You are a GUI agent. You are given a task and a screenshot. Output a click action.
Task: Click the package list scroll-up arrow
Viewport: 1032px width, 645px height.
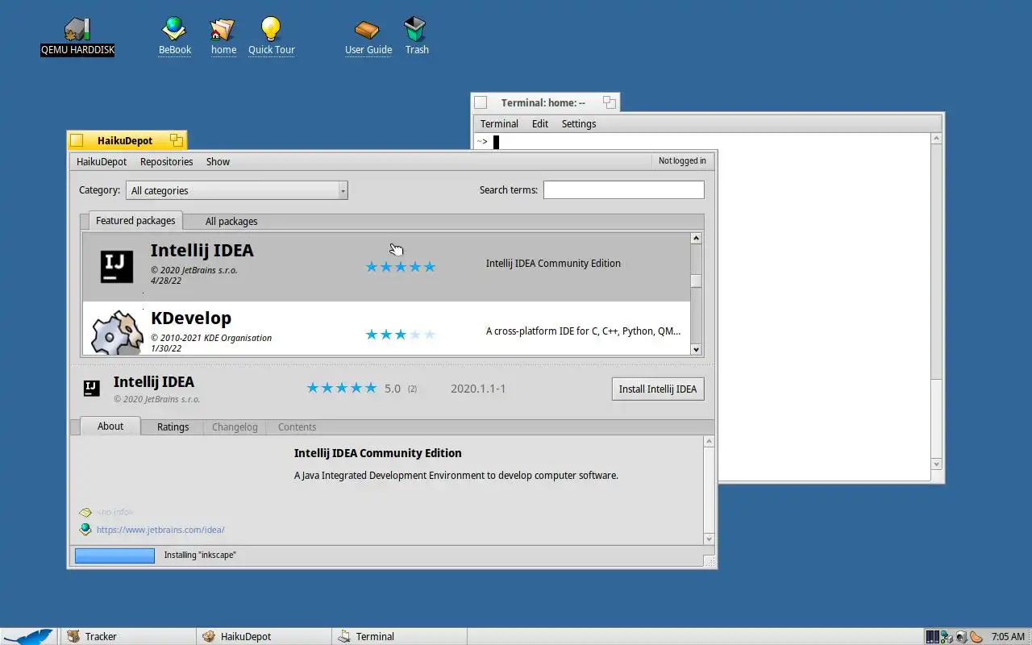click(696, 238)
